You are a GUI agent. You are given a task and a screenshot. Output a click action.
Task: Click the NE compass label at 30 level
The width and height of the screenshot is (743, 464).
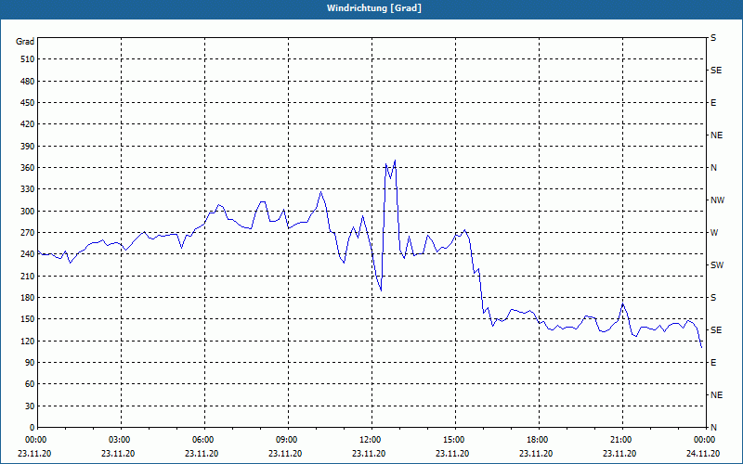pos(716,395)
